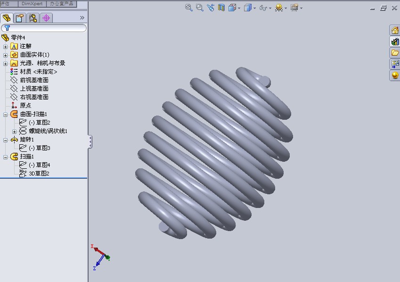Open the DimXpertManager crosshair tab
Image resolution: width=400 pixels, height=282 pixels.
[x=46, y=18]
